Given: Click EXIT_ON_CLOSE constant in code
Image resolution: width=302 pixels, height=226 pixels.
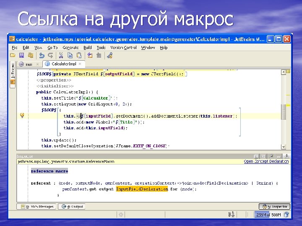Looking at the screenshot, I should pyautogui.click(x=149, y=146).
